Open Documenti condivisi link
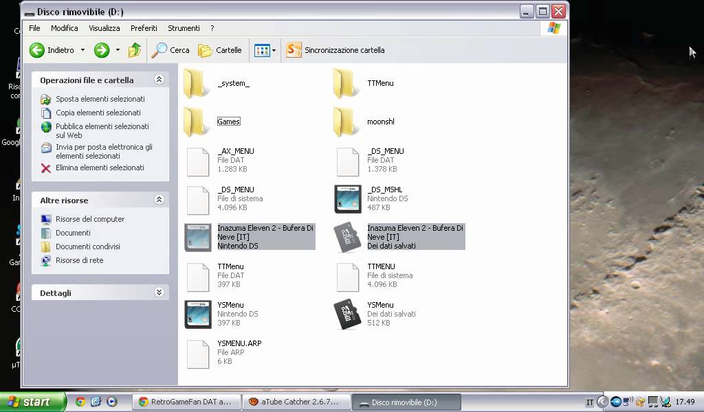704x412 pixels. click(87, 247)
